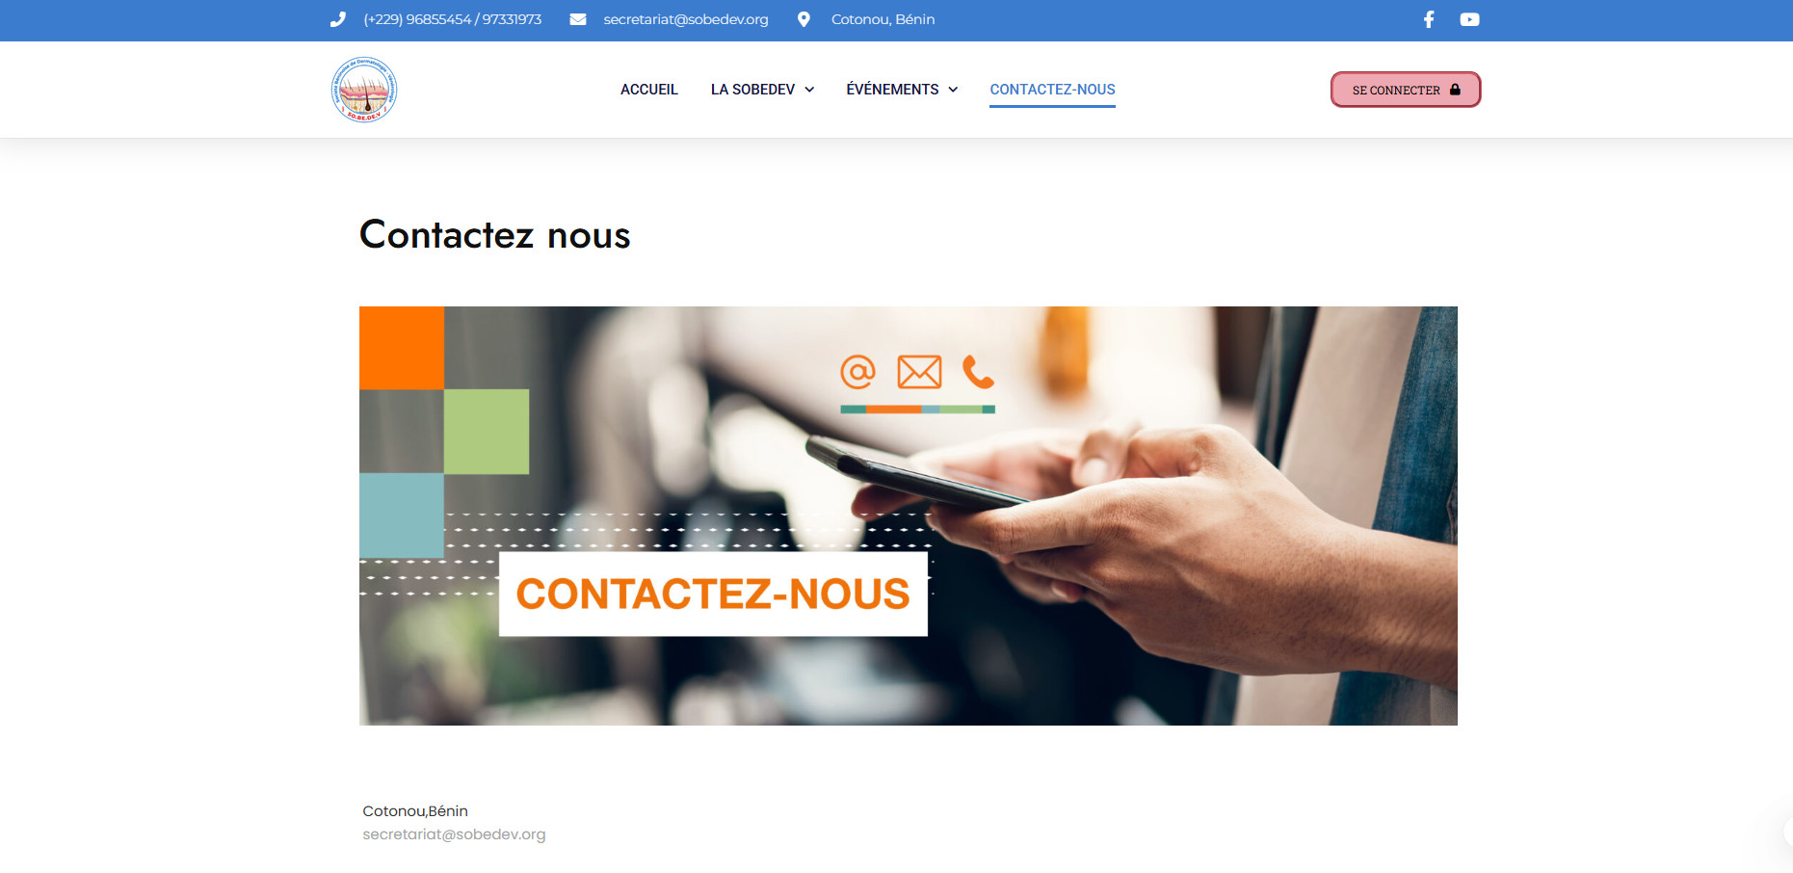Viewport: 1793px width, 873px height.
Task: Go to the Accueil menu item
Action: click(649, 90)
